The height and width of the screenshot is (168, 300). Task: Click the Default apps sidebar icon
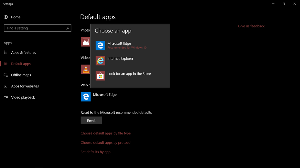pos(6,64)
